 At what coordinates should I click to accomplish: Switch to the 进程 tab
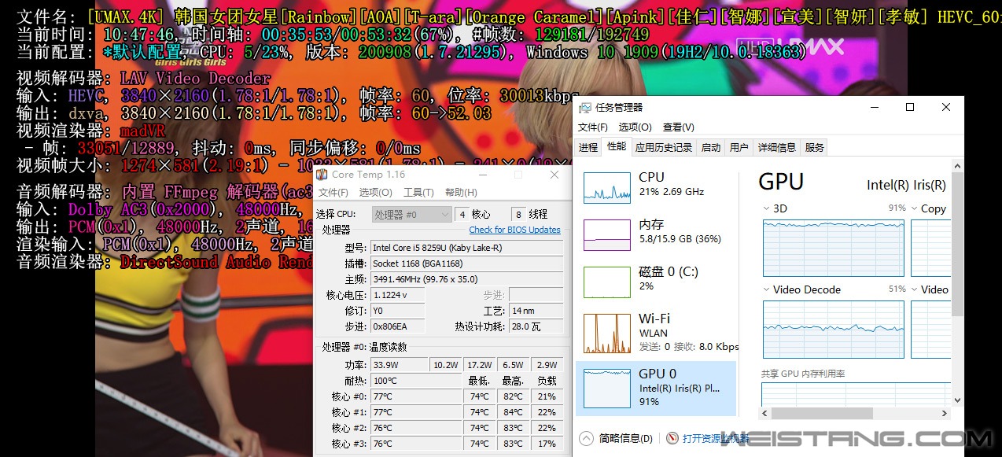[x=588, y=147]
